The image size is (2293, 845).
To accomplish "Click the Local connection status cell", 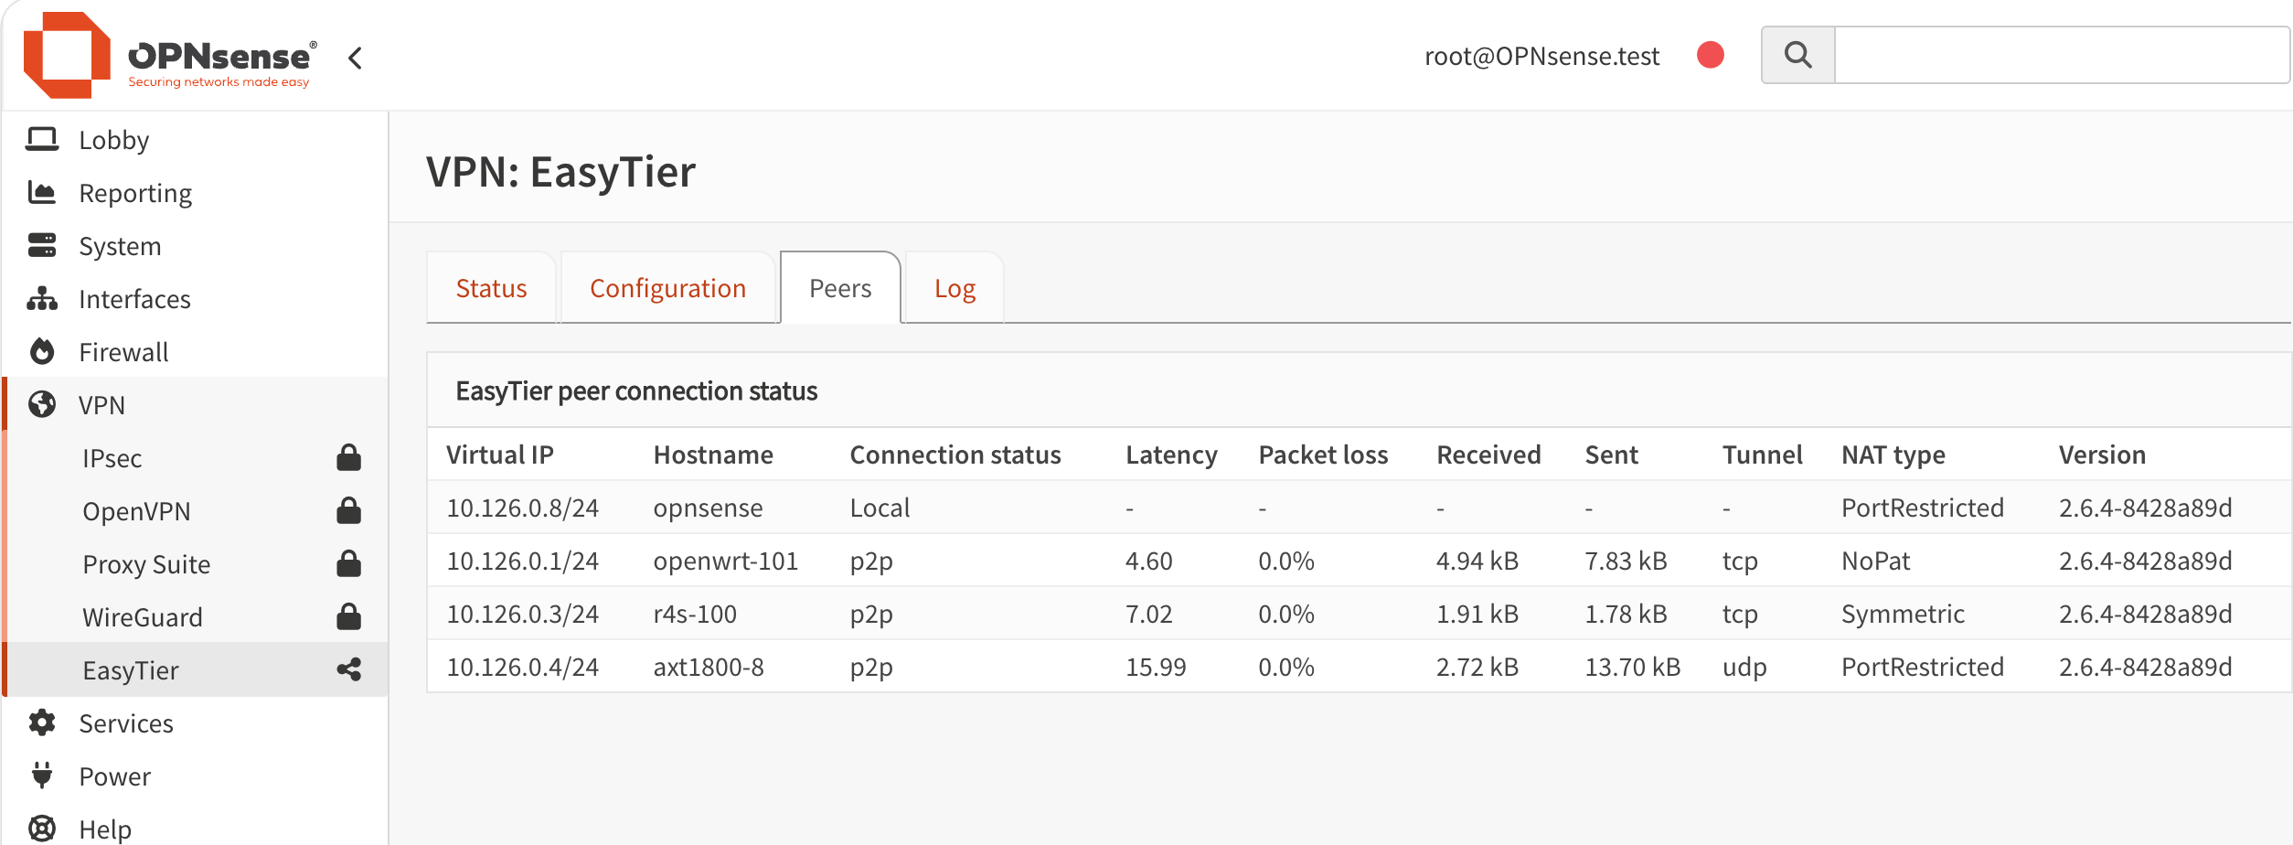I will coord(880,508).
